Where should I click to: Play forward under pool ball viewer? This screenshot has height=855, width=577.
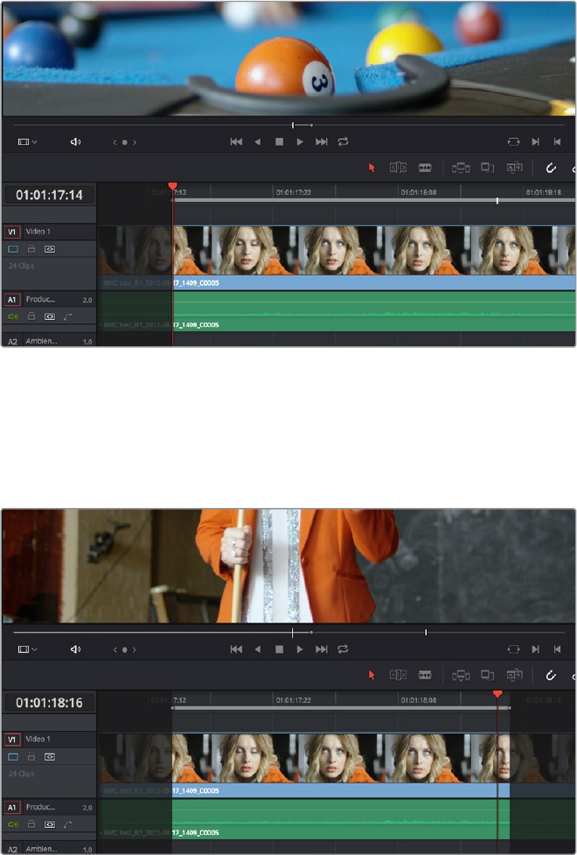(300, 142)
